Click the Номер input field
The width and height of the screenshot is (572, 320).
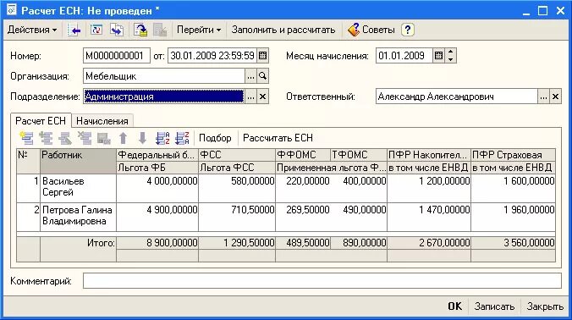point(117,56)
